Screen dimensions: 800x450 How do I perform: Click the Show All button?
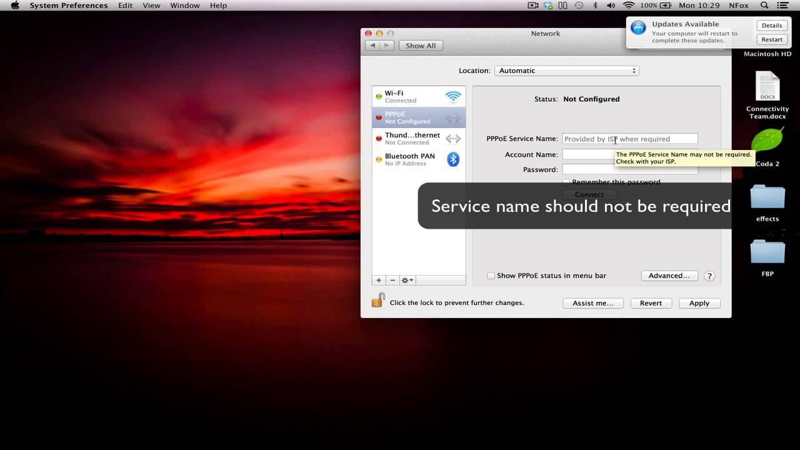click(x=421, y=46)
